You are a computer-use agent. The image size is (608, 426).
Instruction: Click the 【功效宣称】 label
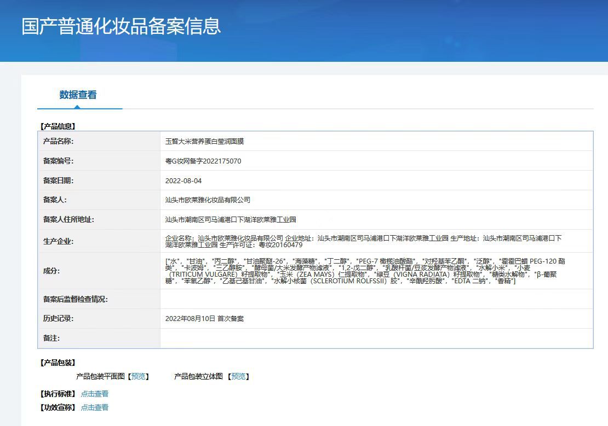pos(58,407)
